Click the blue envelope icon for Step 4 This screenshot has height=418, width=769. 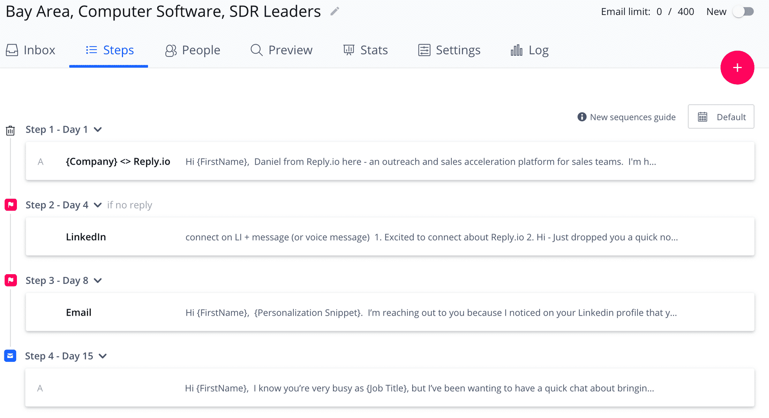pyautogui.click(x=10, y=356)
